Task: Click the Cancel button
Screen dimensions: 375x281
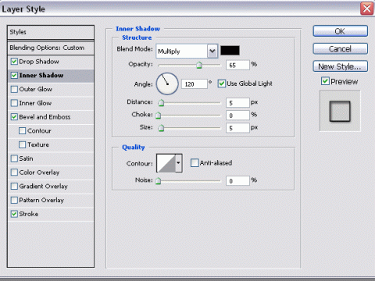Action: point(340,48)
